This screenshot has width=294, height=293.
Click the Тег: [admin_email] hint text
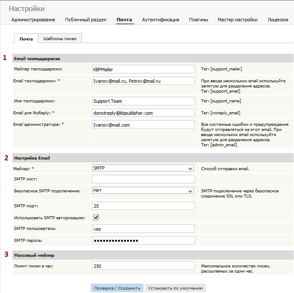(219, 145)
